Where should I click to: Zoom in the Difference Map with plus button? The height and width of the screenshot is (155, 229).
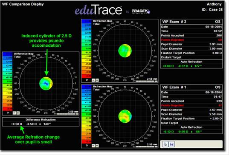click(18, 113)
